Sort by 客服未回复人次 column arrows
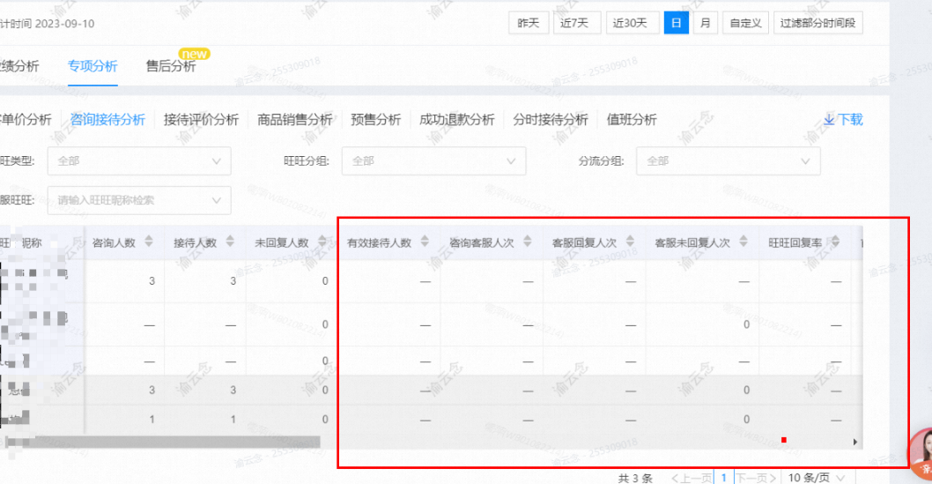Image resolution: width=932 pixels, height=484 pixels. click(743, 241)
